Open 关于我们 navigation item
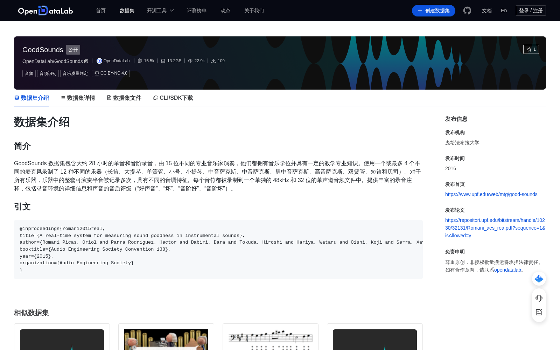Screen dimensions: 560x350 pos(254,10)
